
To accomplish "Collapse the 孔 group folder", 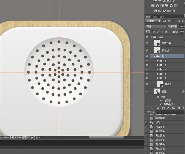I will point(155,56).
